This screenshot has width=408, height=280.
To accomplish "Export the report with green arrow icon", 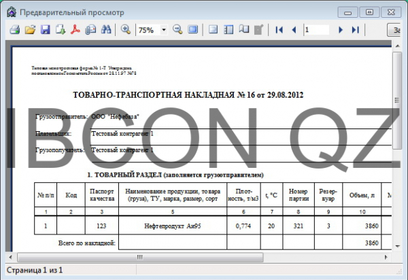I will pos(61,30).
